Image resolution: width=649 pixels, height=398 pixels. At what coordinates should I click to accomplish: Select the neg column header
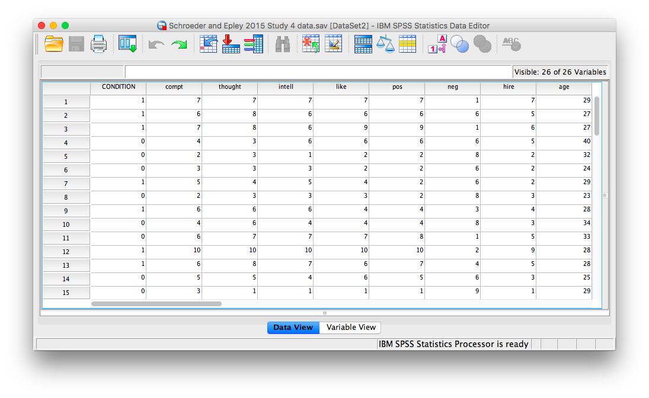tap(452, 87)
